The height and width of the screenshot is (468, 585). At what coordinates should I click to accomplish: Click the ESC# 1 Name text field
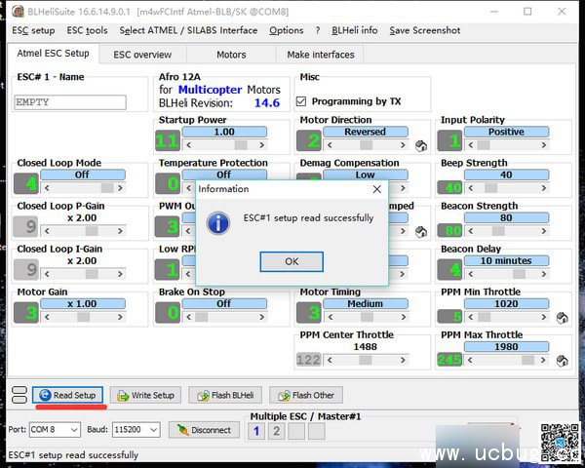pos(70,101)
